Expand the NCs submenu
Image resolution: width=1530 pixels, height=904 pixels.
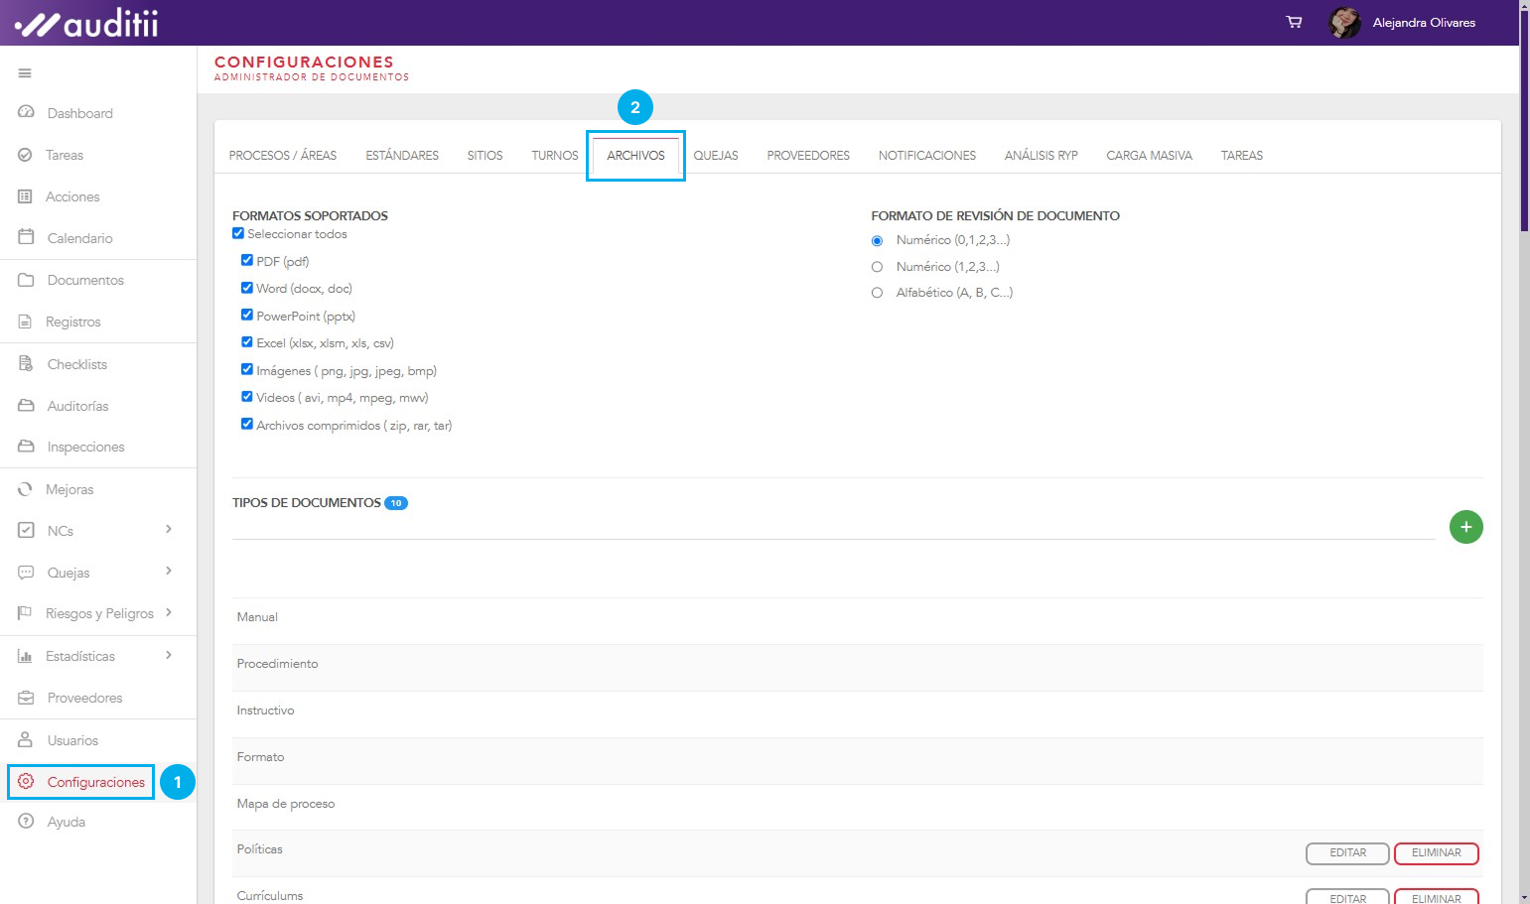click(169, 530)
